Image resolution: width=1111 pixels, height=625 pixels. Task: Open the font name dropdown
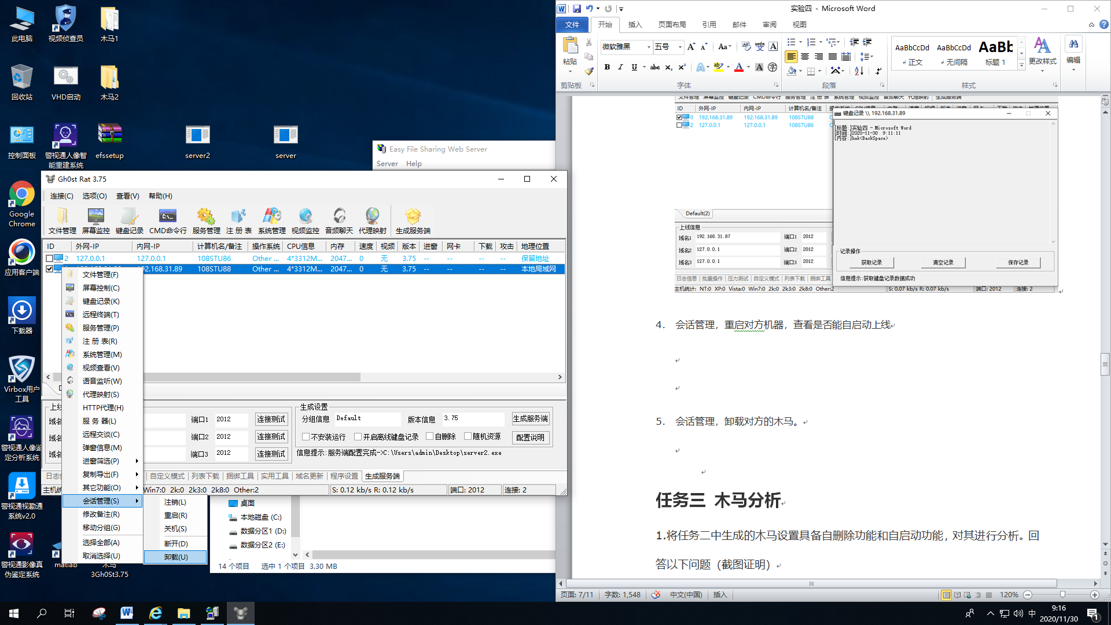[x=648, y=47]
